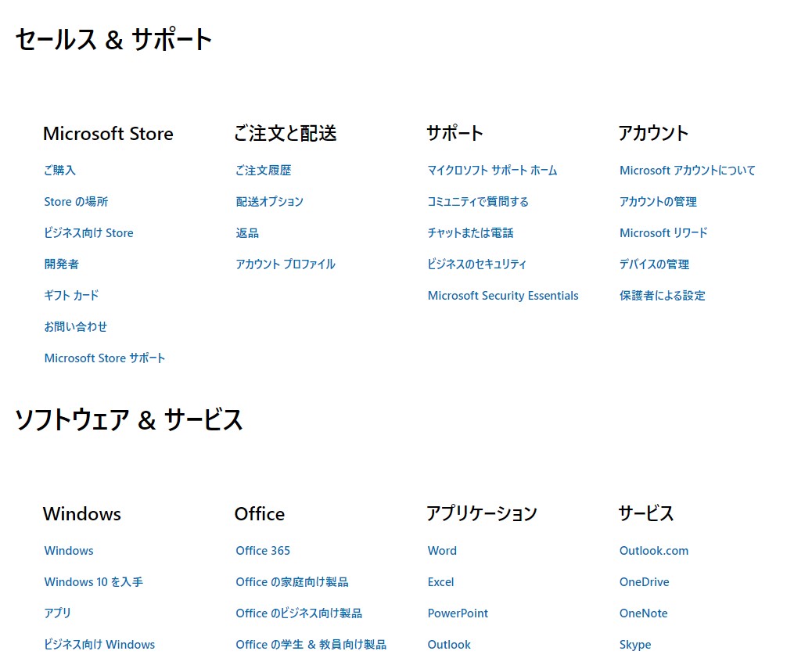The width and height of the screenshot is (794, 669).
Task: Open the ご購入 link
Action: click(59, 170)
